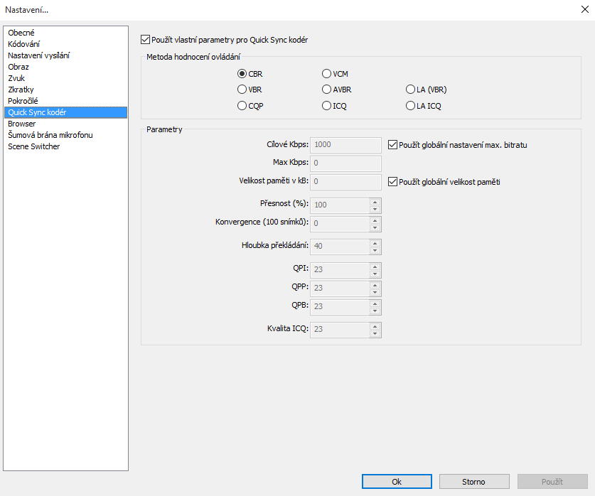Toggle 'Použít globální nastavení max. bitratu' checkbox
Image resolution: width=595 pixels, height=496 pixels.
[393, 145]
